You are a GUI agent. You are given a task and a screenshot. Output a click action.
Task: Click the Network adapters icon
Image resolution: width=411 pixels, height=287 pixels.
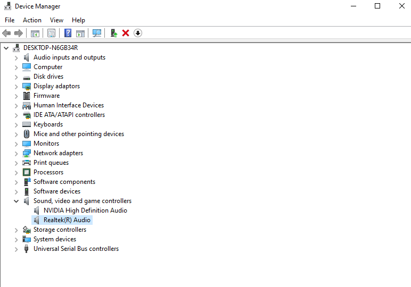tap(27, 153)
